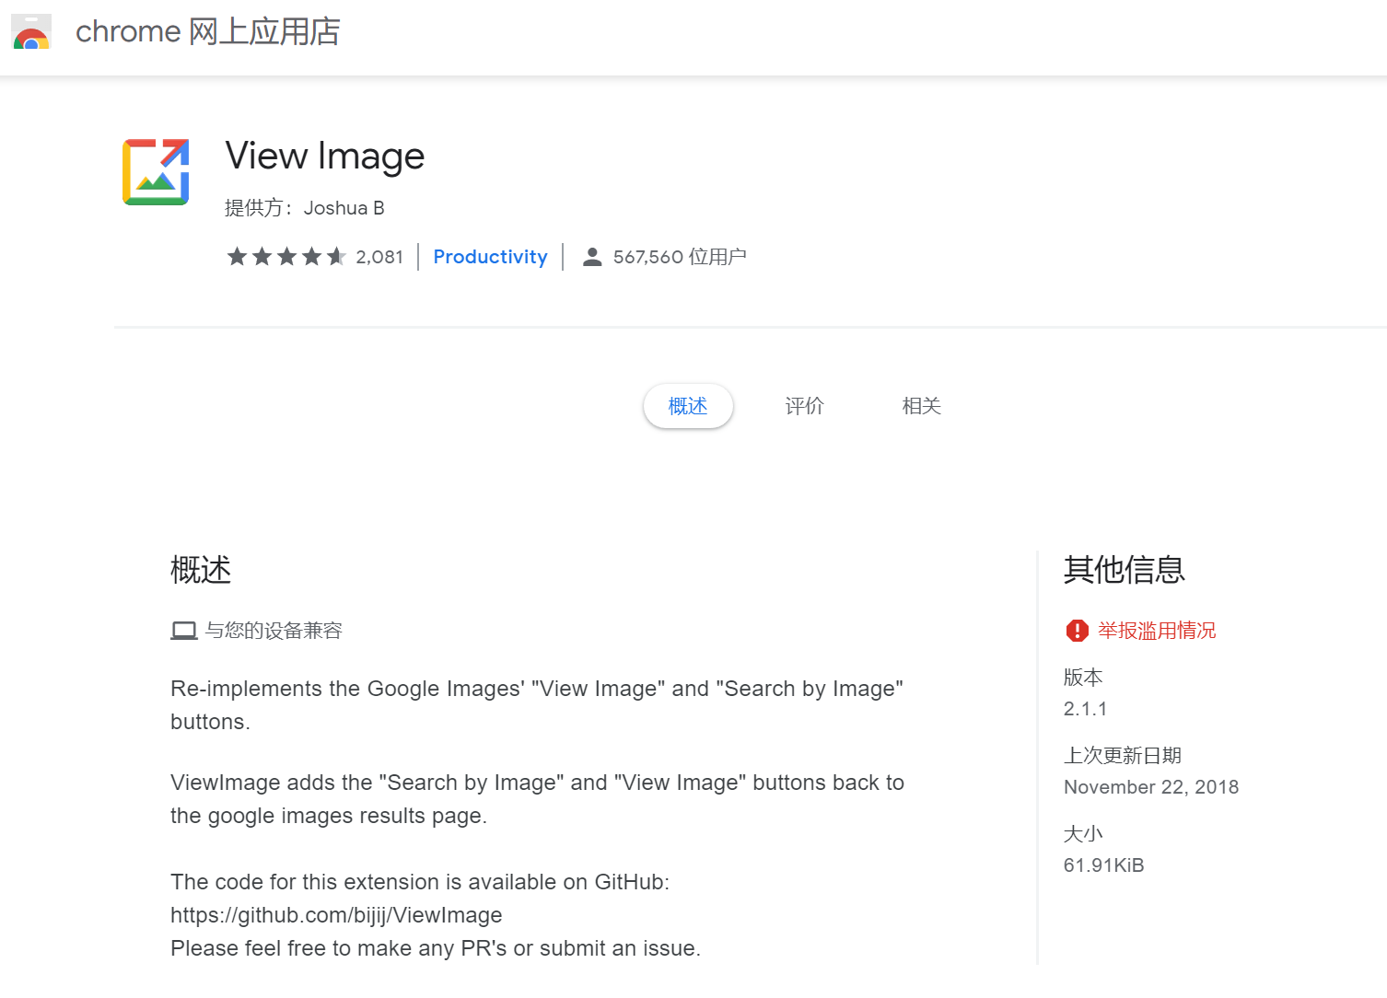Click the red report abuse warning icon
Image resolution: width=1387 pixels, height=998 pixels.
click(1077, 631)
